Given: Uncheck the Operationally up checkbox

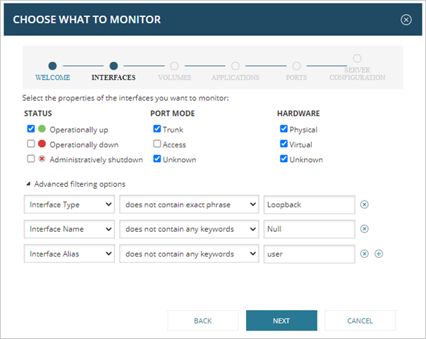Looking at the screenshot, I should (x=31, y=129).
